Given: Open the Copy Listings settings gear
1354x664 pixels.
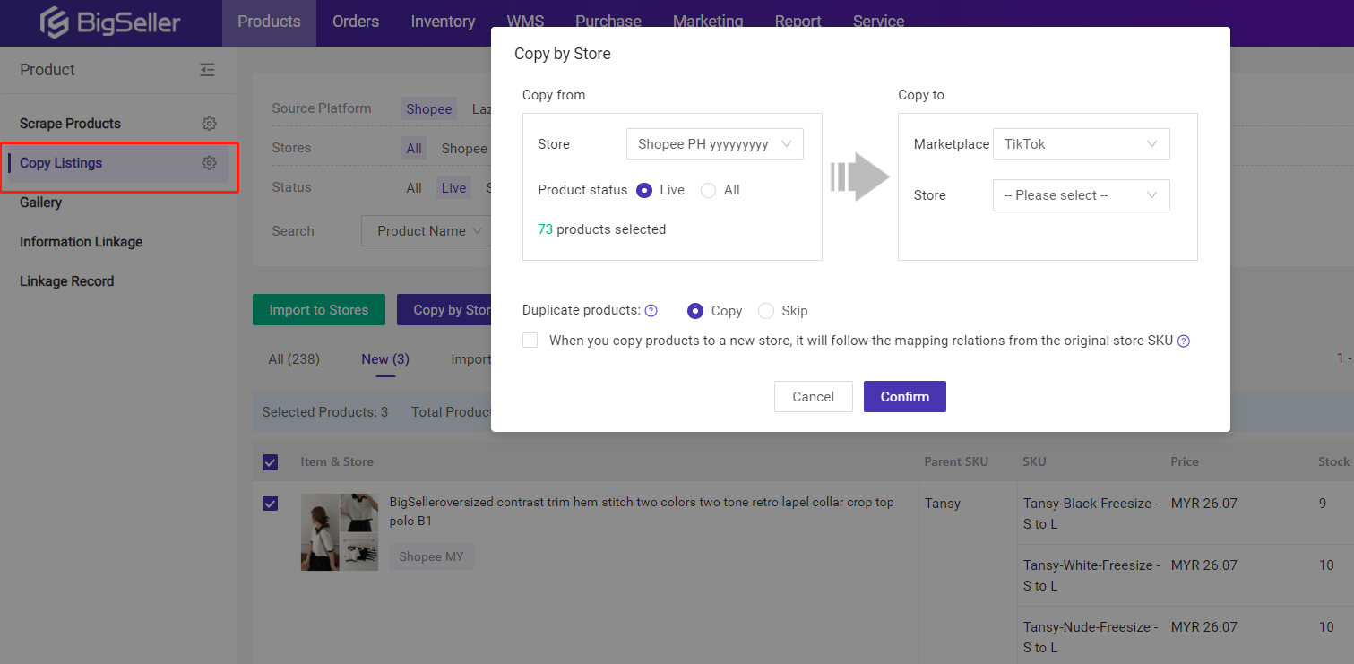Looking at the screenshot, I should pos(209,163).
